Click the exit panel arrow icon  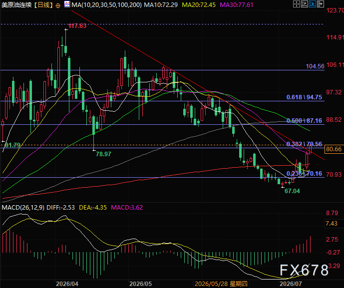pyautogui.click(x=321, y=4)
